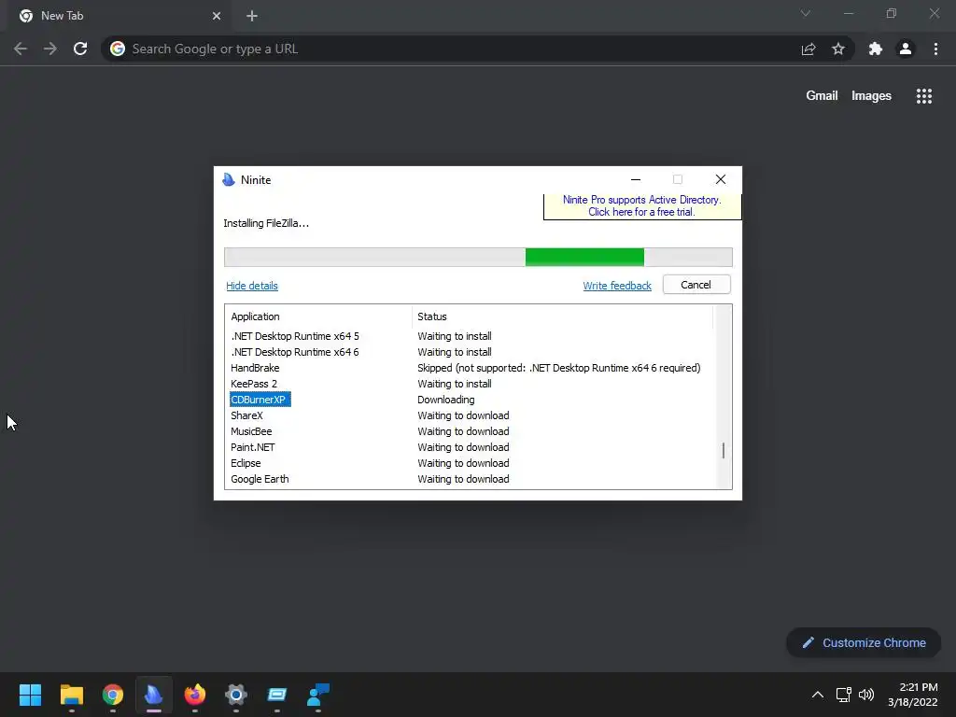The height and width of the screenshot is (717, 956).
Task: Open a new Chrome tab with plus
Action: pyautogui.click(x=252, y=16)
